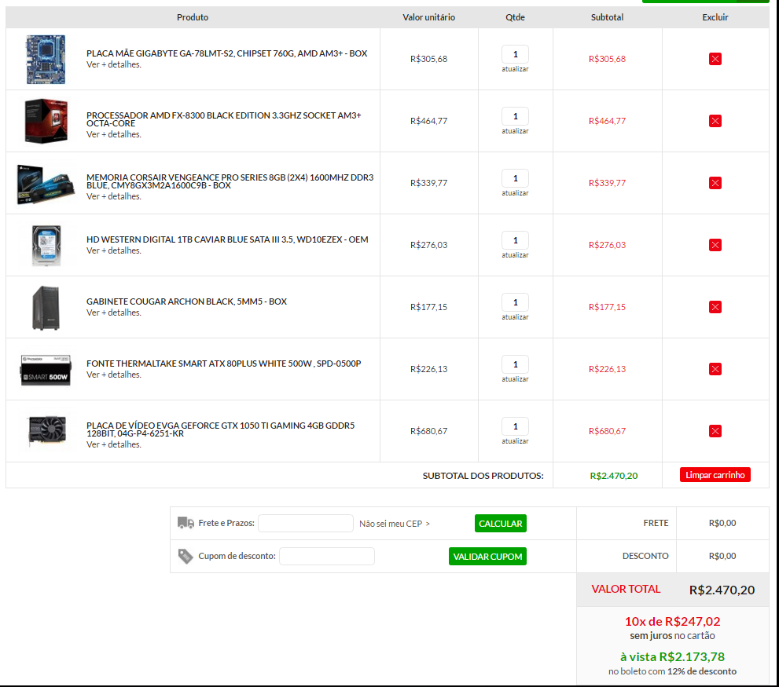Open the PLACA DE VÍDEO EVGA GEFORCE title

pyautogui.click(x=221, y=429)
